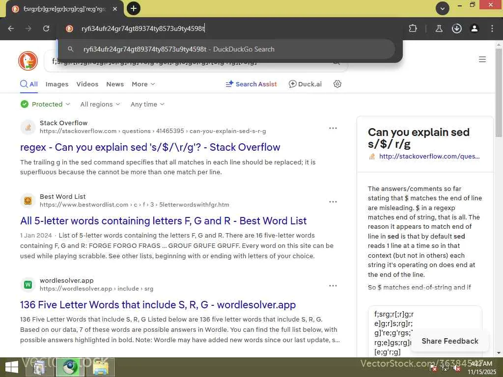This screenshot has height=377, width=503.
Task: Open the extensions puzzle icon
Action: [413, 28]
